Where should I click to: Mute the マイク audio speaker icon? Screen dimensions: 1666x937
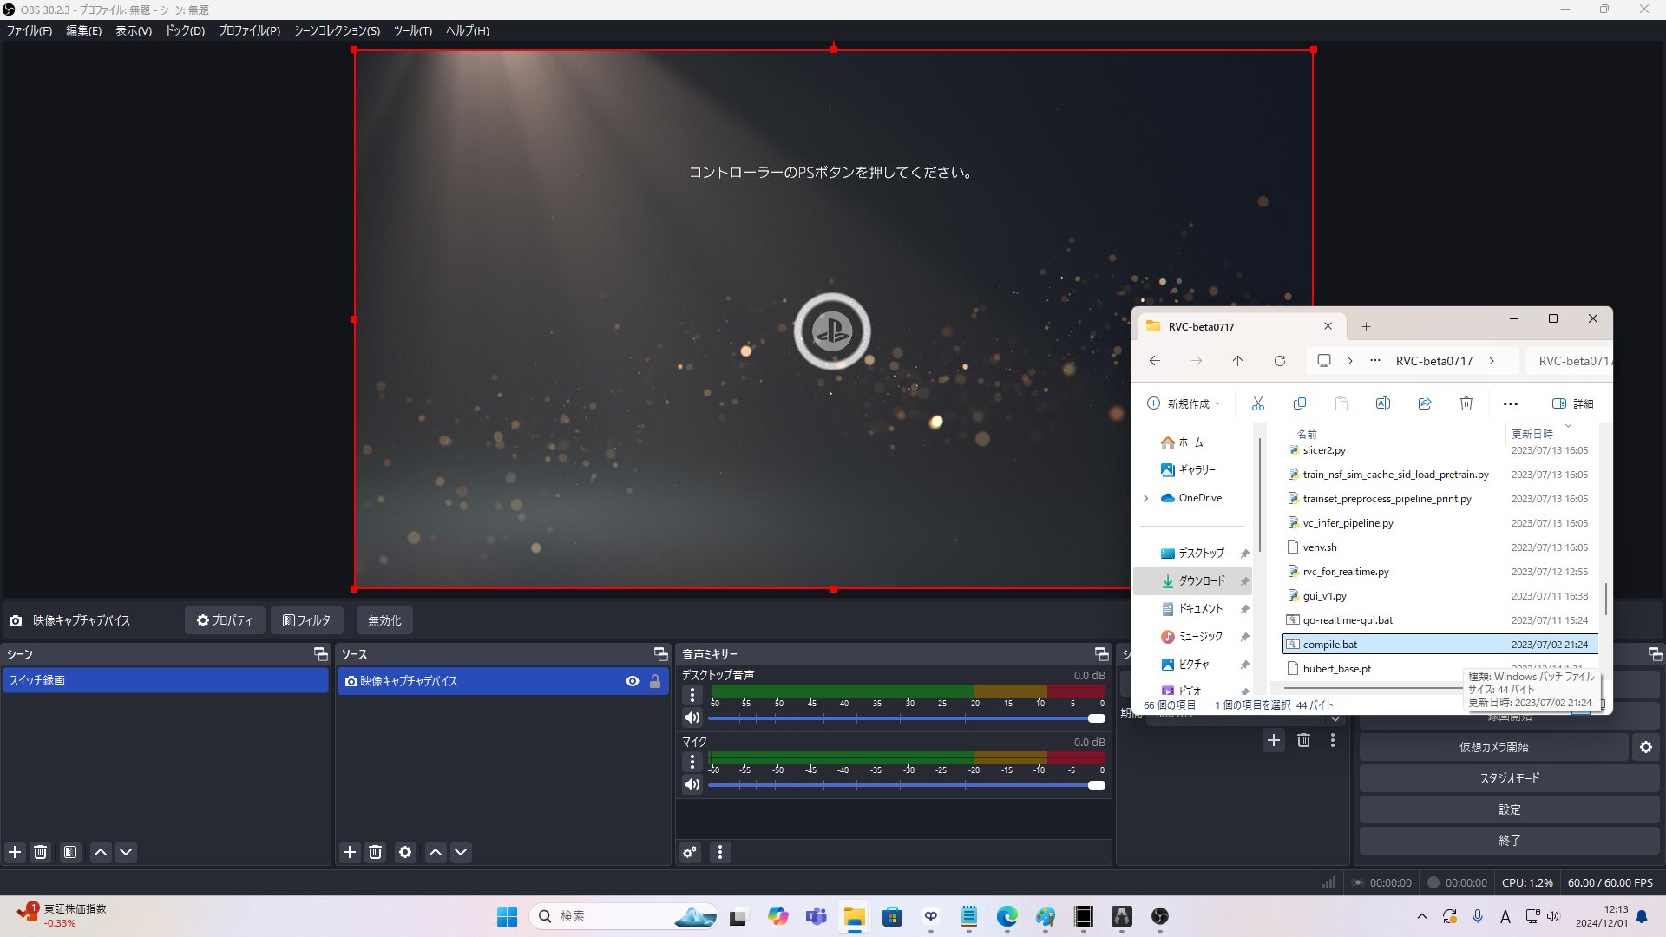pos(692,784)
